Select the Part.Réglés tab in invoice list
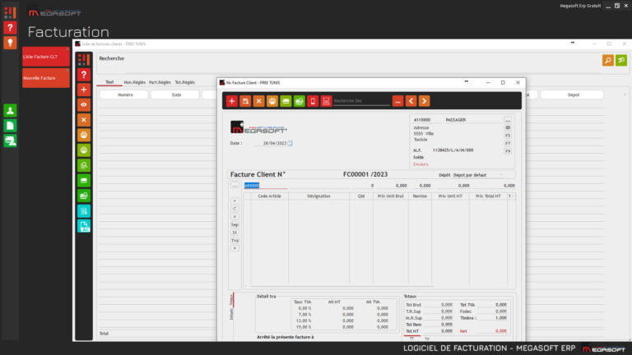The height and width of the screenshot is (355, 632). pyautogui.click(x=160, y=82)
